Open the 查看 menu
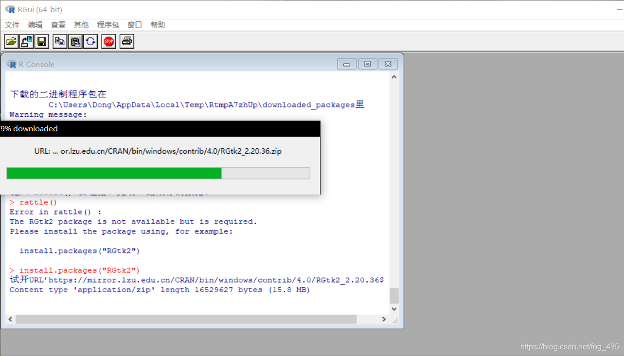Image resolution: width=624 pixels, height=356 pixels. 58,25
